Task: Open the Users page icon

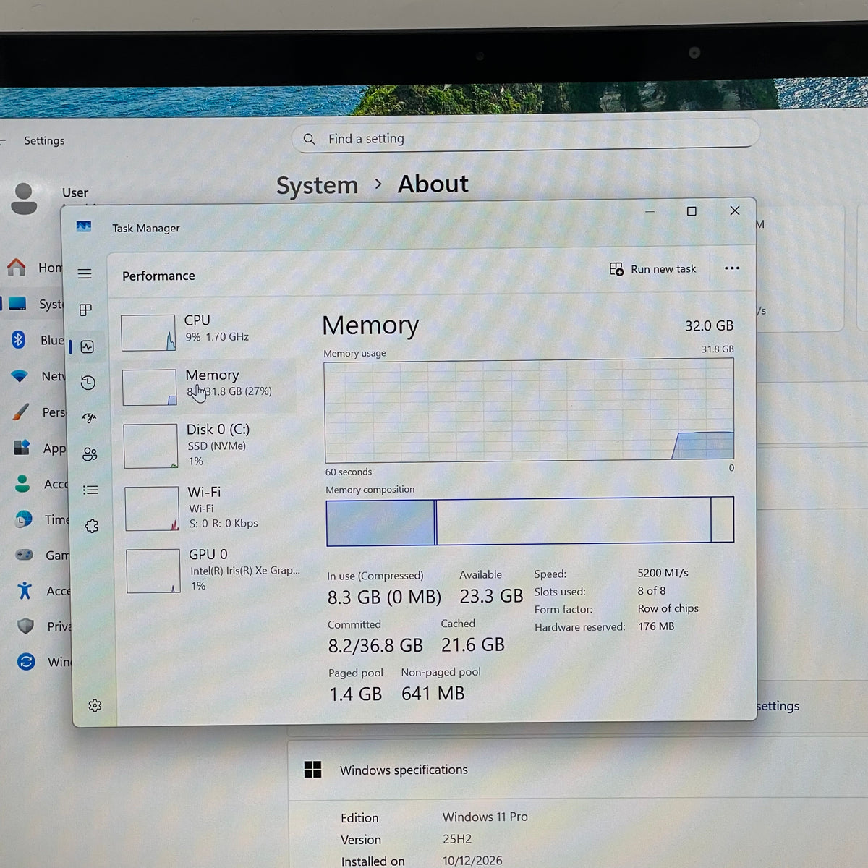Action: pos(90,454)
